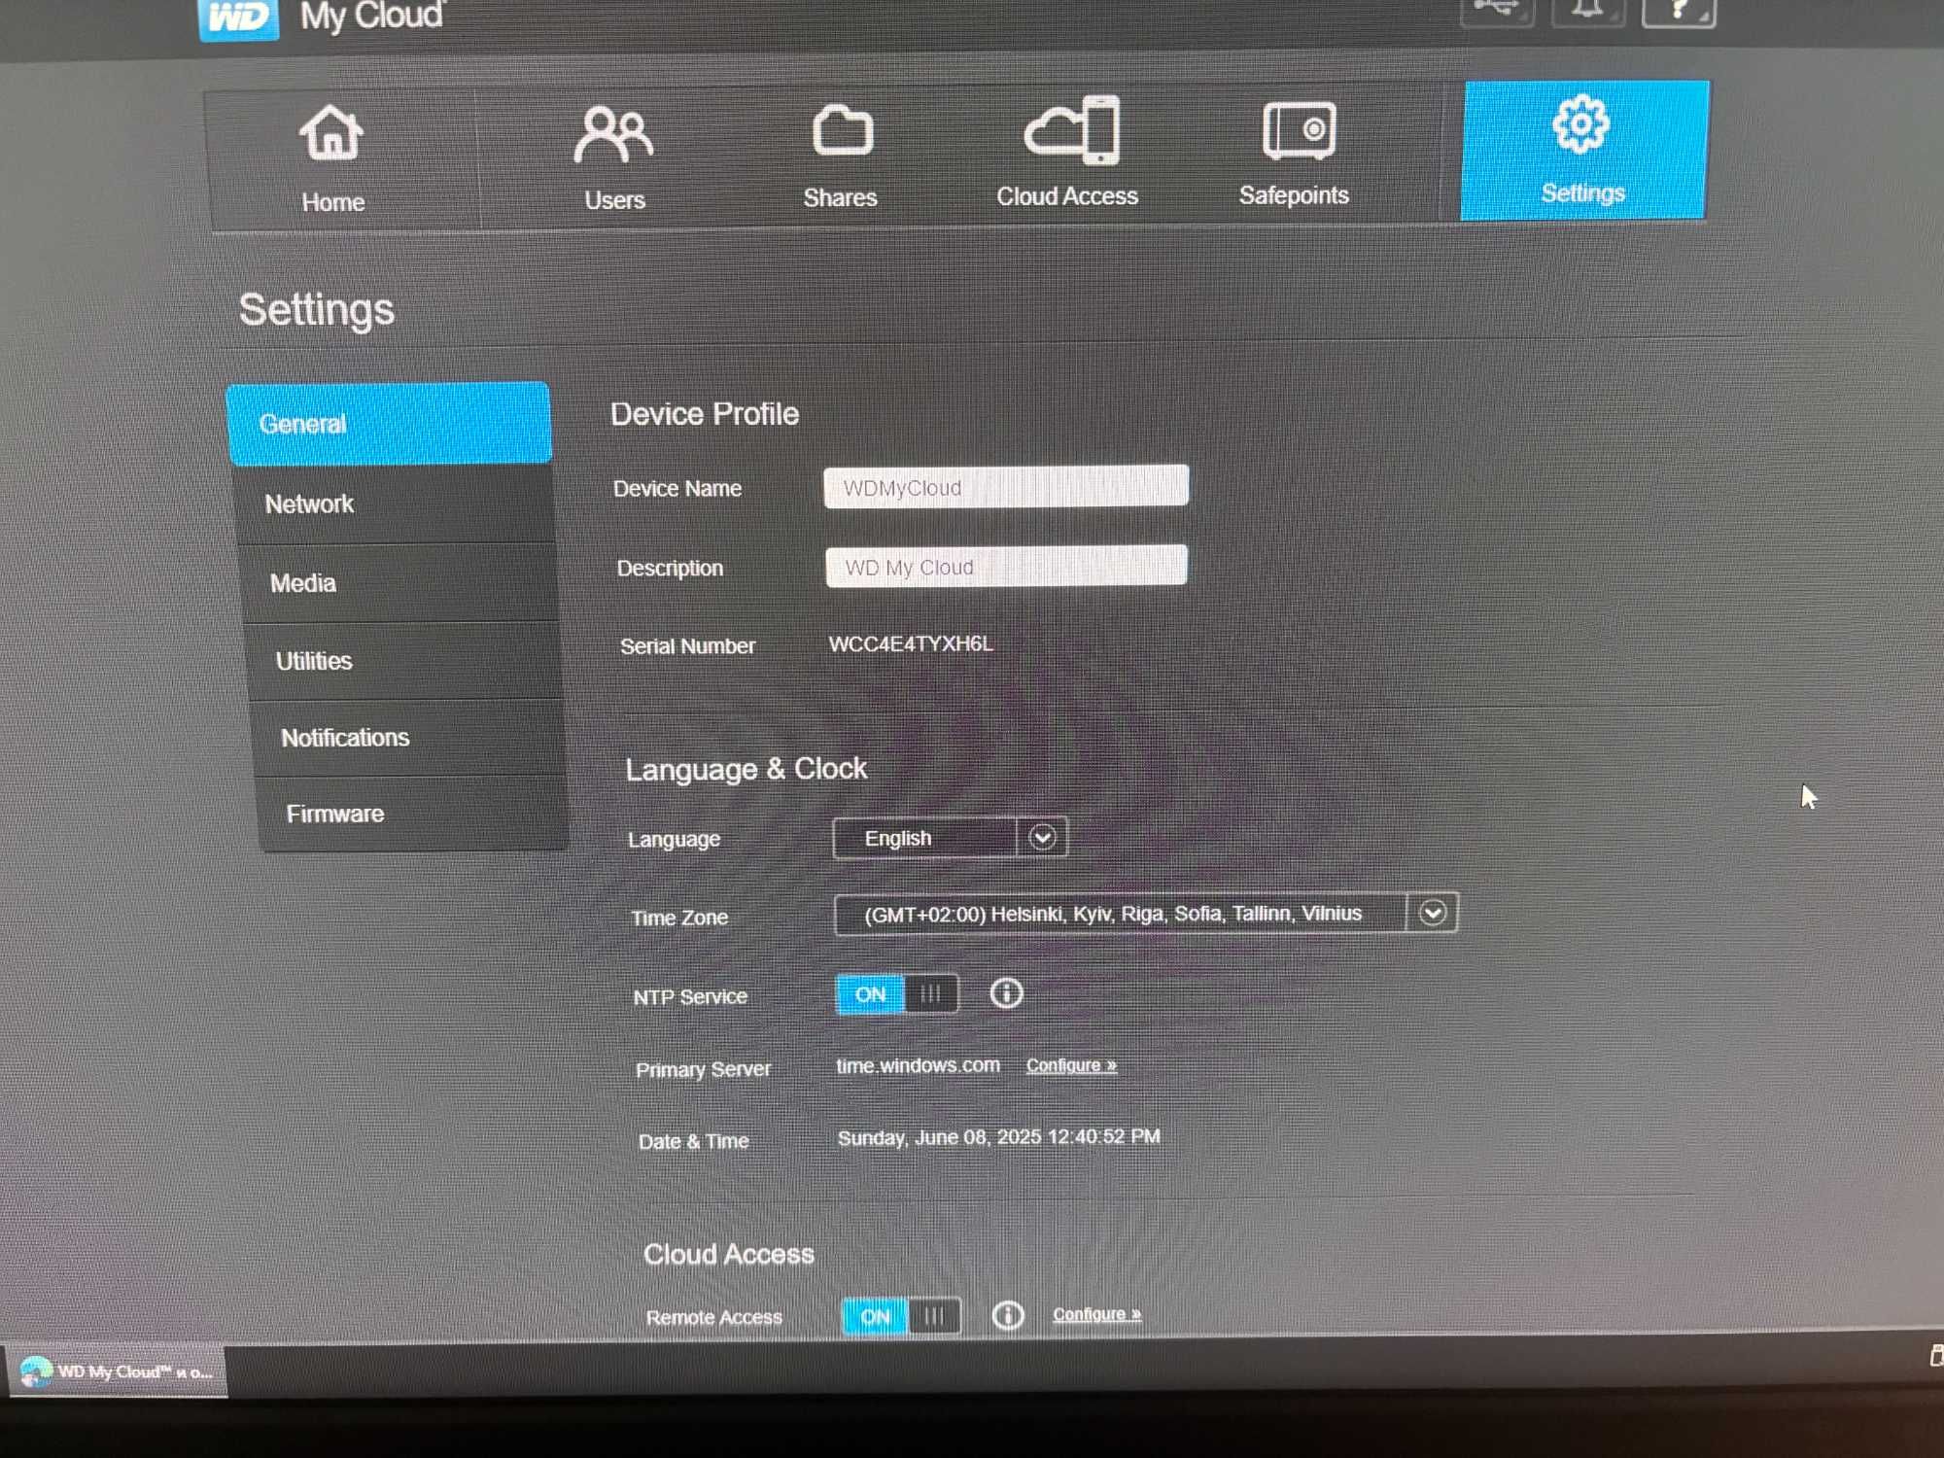Click the house Home icon
The width and height of the screenshot is (1944, 1458).
pos(331,132)
